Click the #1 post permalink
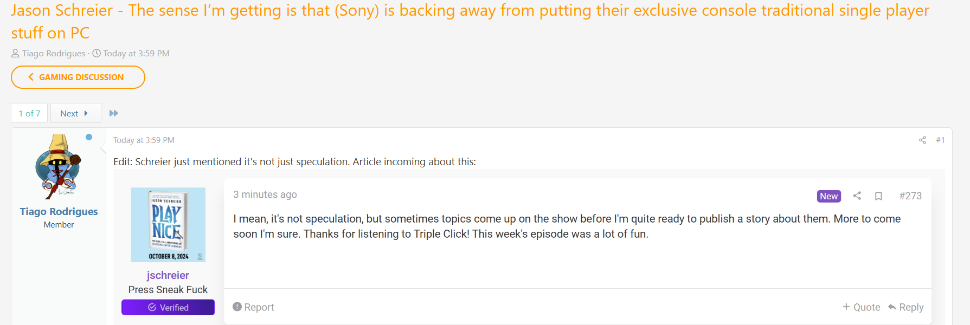This screenshot has height=325, width=970. (x=940, y=140)
